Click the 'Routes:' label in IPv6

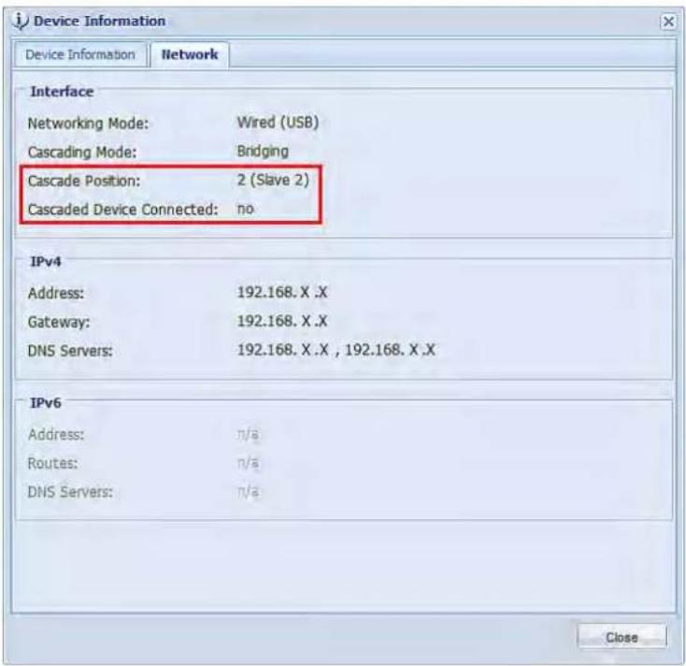pyautogui.click(x=52, y=463)
